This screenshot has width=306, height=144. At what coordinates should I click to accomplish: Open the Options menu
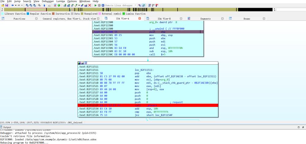coord(72,1)
